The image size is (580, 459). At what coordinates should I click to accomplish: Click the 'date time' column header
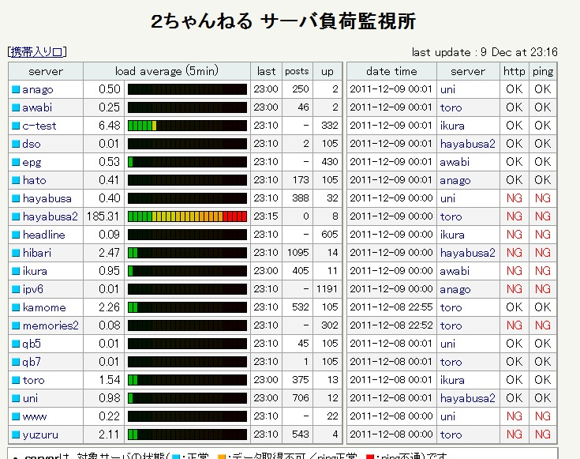pyautogui.click(x=391, y=71)
